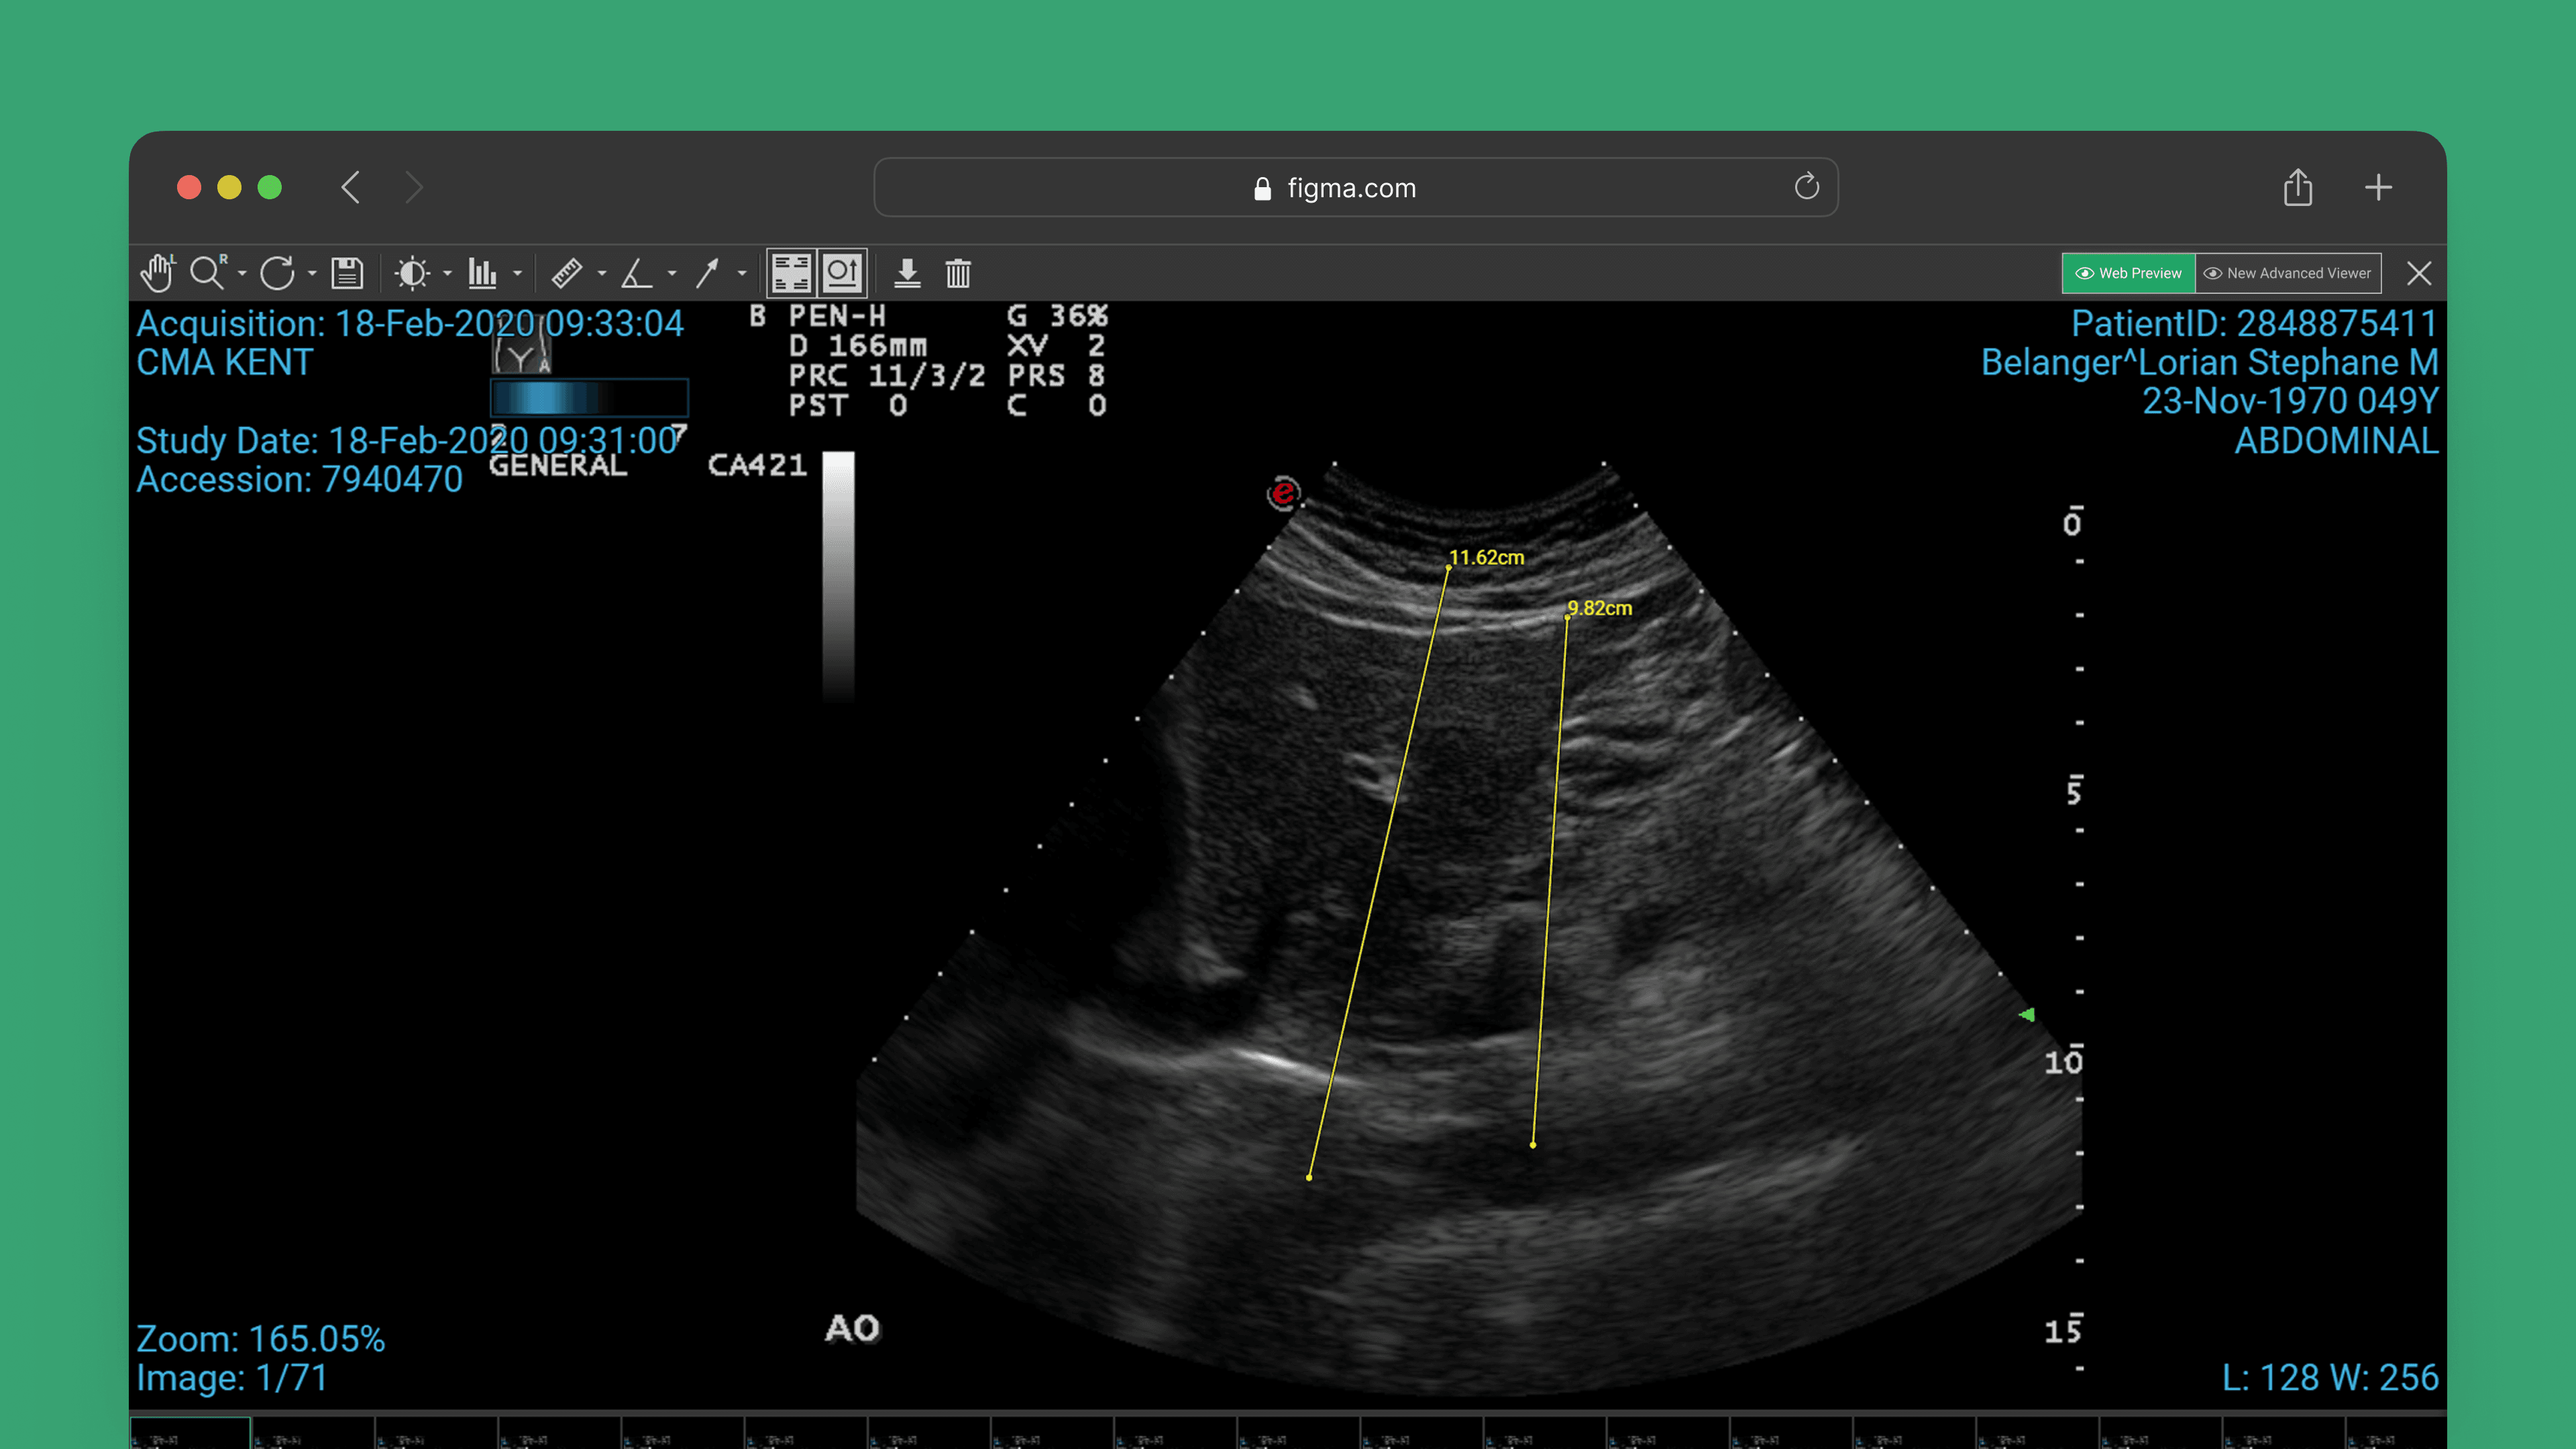Select the brightness/contrast window level tool
The width and height of the screenshot is (2576, 1449).
pyautogui.click(x=412, y=273)
